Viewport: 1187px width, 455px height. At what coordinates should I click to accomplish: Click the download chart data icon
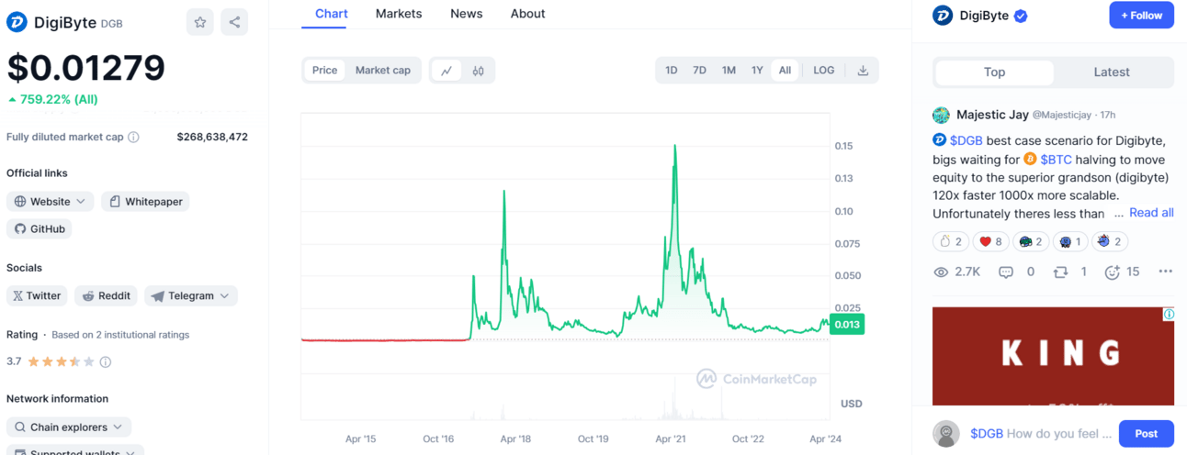point(863,71)
